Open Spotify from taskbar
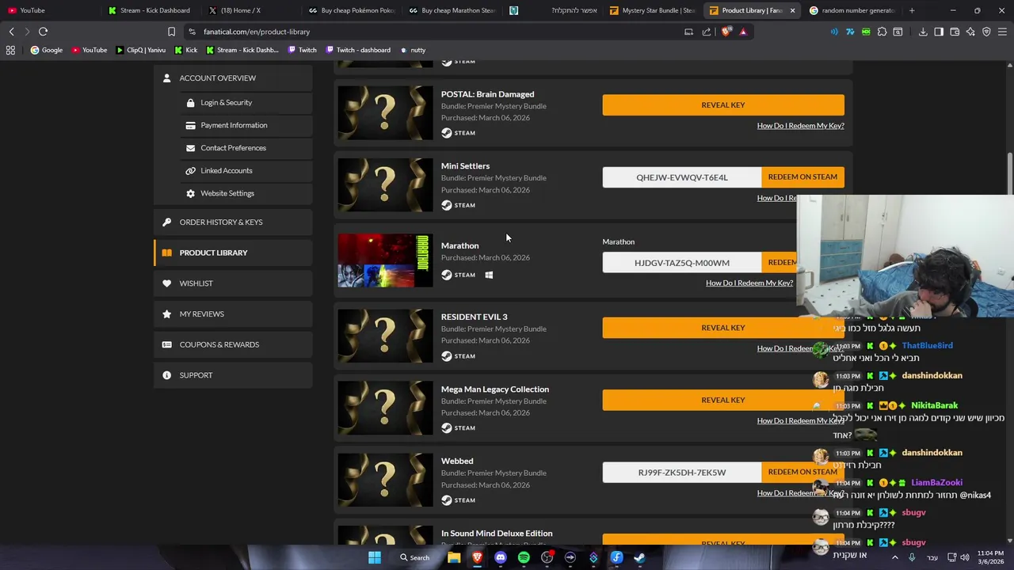 [524, 557]
